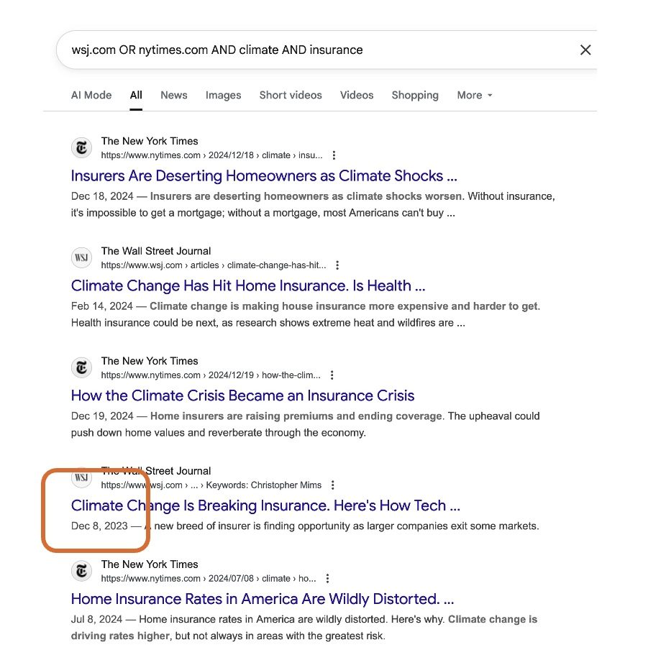Click the 'Dec 19, 2024' result date
Image resolution: width=666 pixels, height=650 pixels.
pos(102,416)
